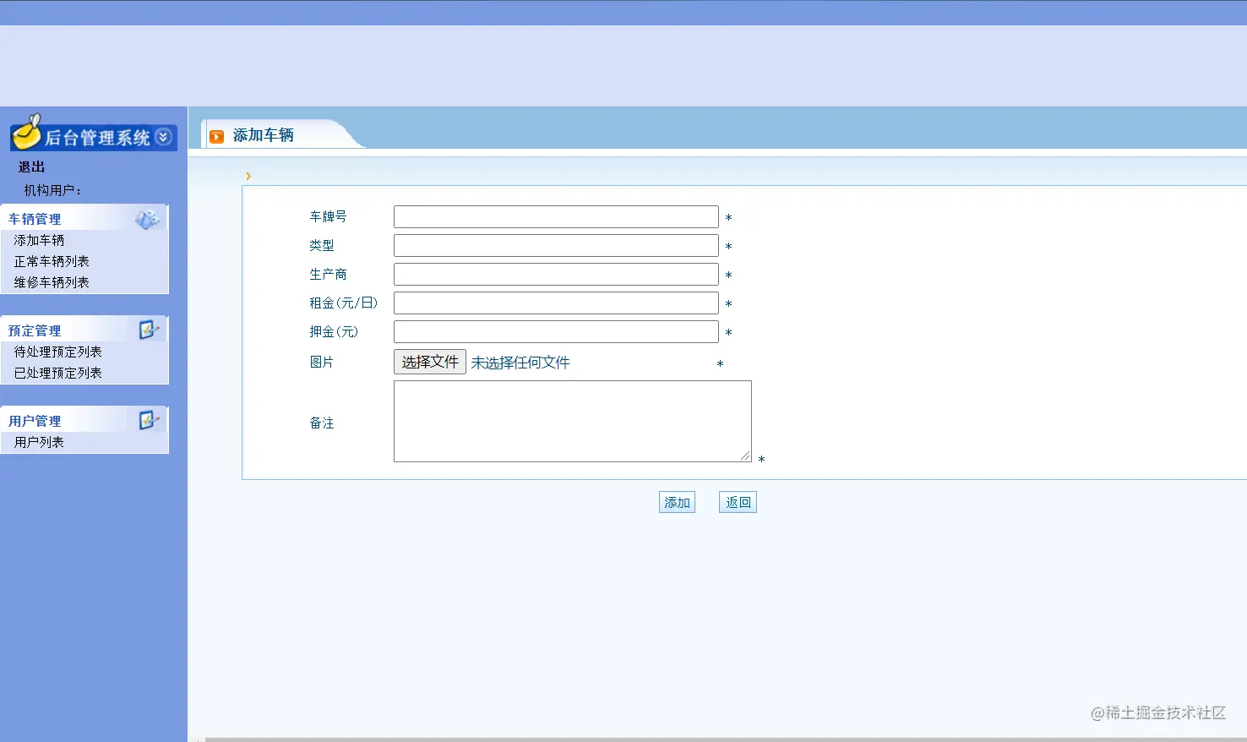The image size is (1247, 742).
Task: Click the 备注 textarea resize handle
Action: point(745,456)
